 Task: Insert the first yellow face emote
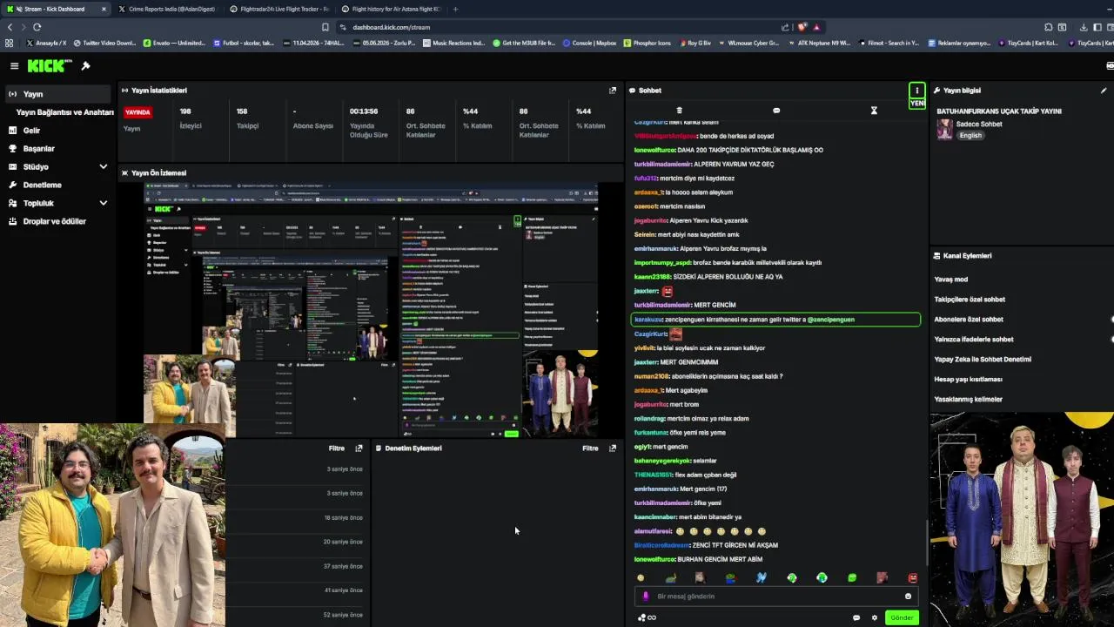coord(641,577)
